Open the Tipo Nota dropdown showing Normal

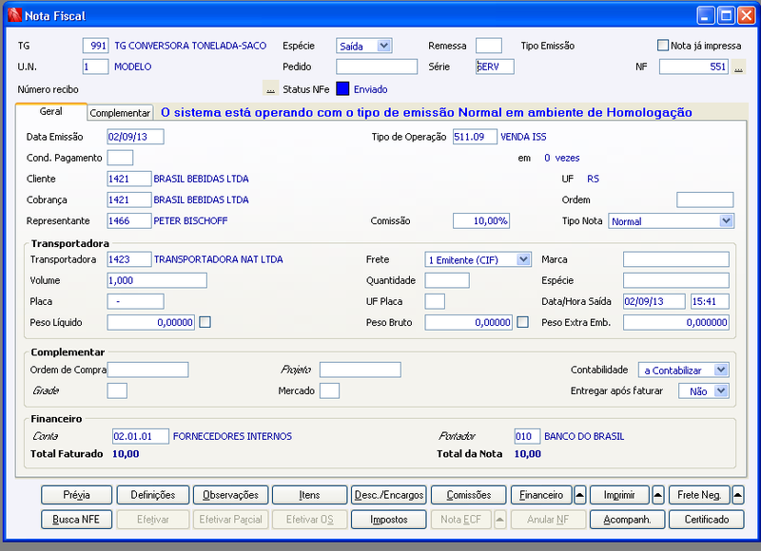click(728, 220)
